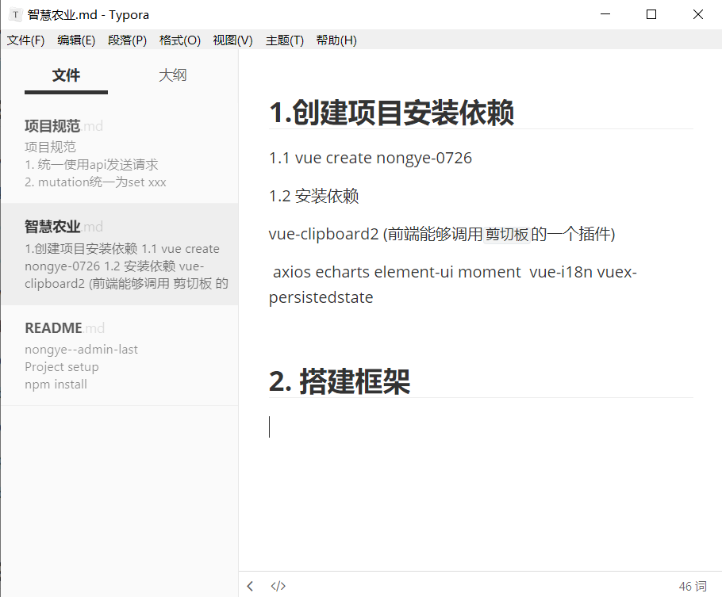This screenshot has height=597, width=722.
Task: Click the Typora app icon in title bar
Action: click(x=14, y=14)
